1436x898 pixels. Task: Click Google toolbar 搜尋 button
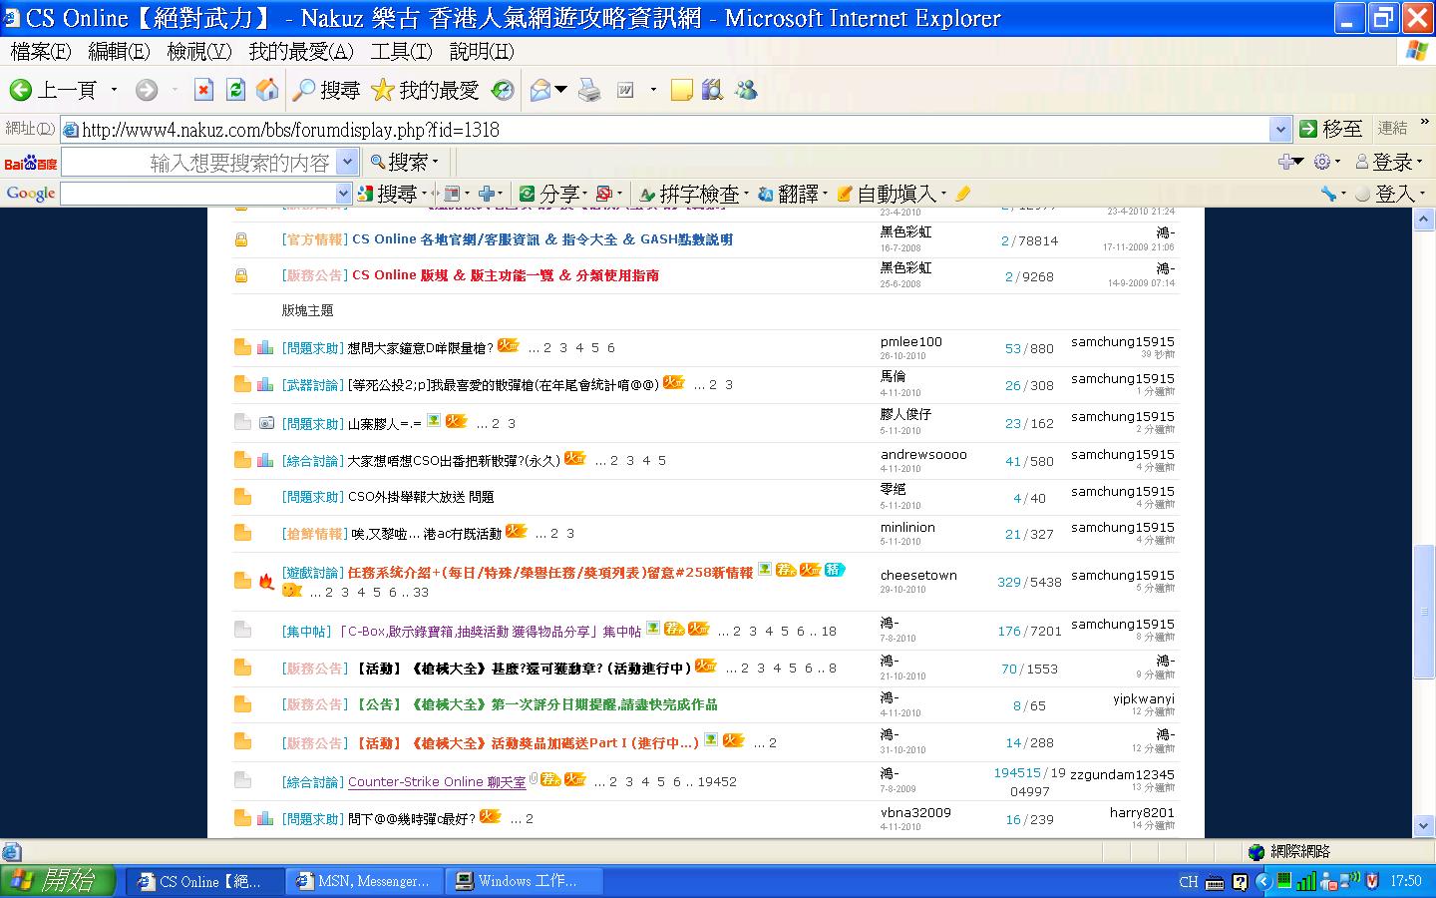[x=388, y=194]
